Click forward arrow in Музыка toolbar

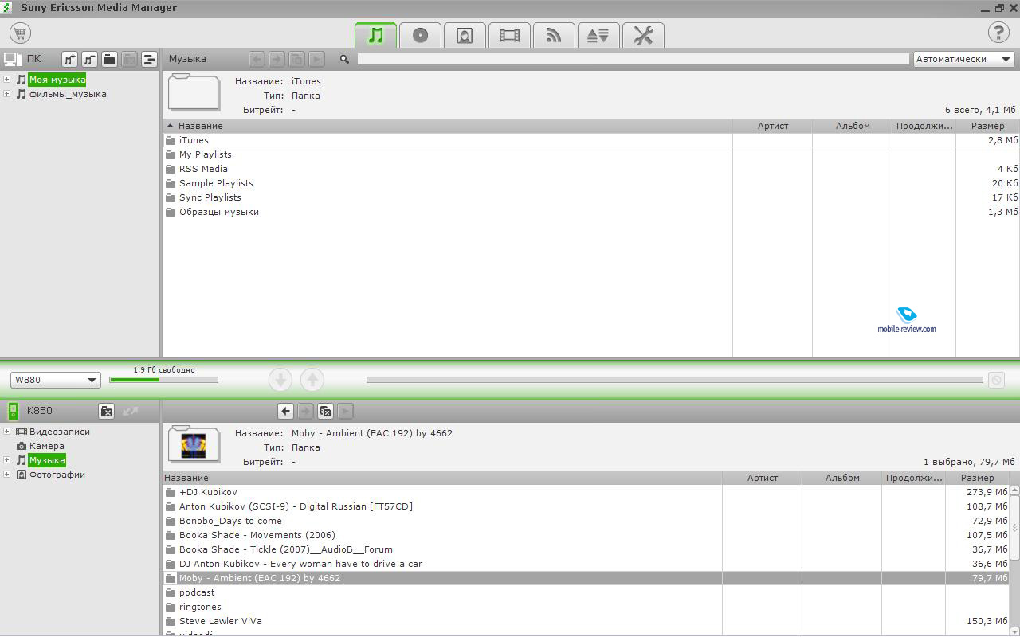[x=277, y=59]
